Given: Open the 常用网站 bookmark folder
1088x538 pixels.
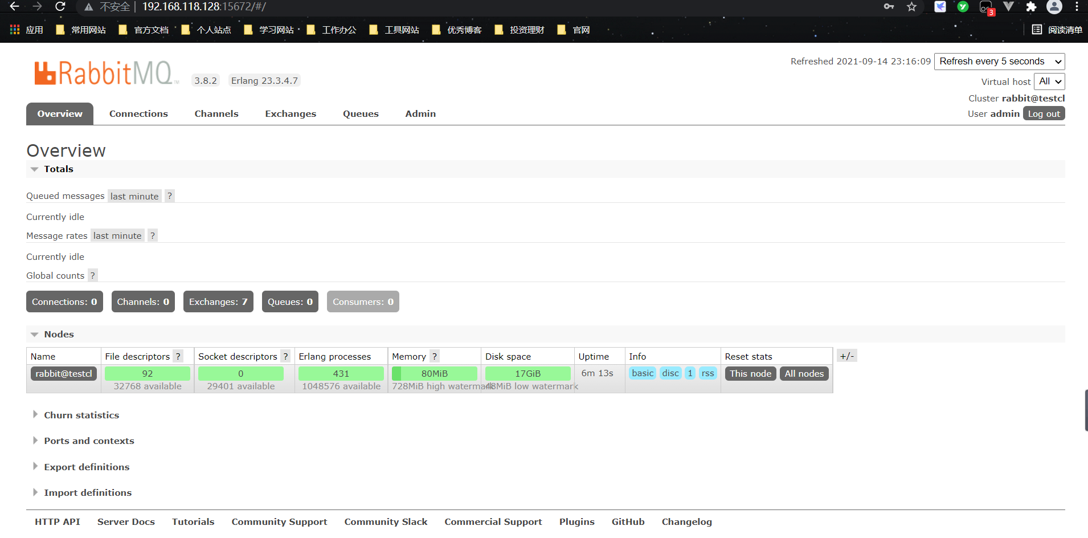Looking at the screenshot, I should (x=81, y=30).
